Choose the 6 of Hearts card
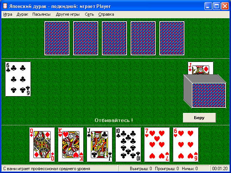 [x=186, y=145]
